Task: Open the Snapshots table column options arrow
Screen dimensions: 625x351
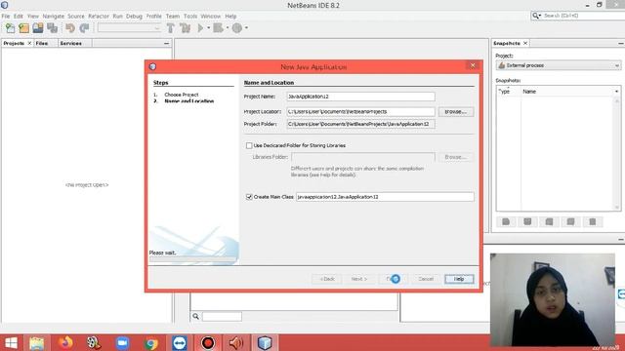Action: click(x=616, y=92)
